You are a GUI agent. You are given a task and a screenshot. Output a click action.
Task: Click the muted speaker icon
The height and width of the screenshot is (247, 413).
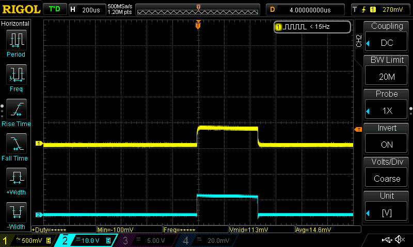[x=400, y=239]
